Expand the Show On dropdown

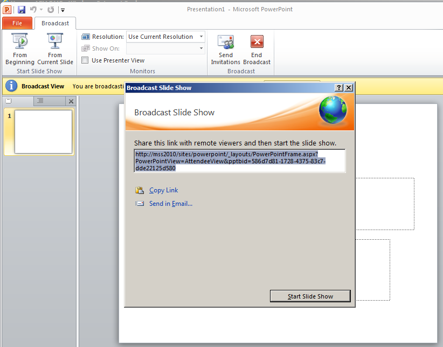coord(202,48)
